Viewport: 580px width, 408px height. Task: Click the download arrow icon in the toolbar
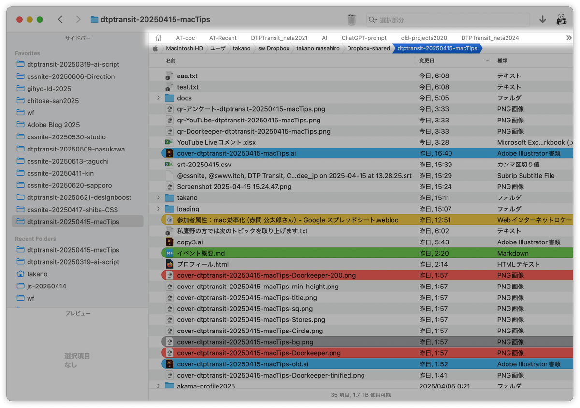point(542,19)
